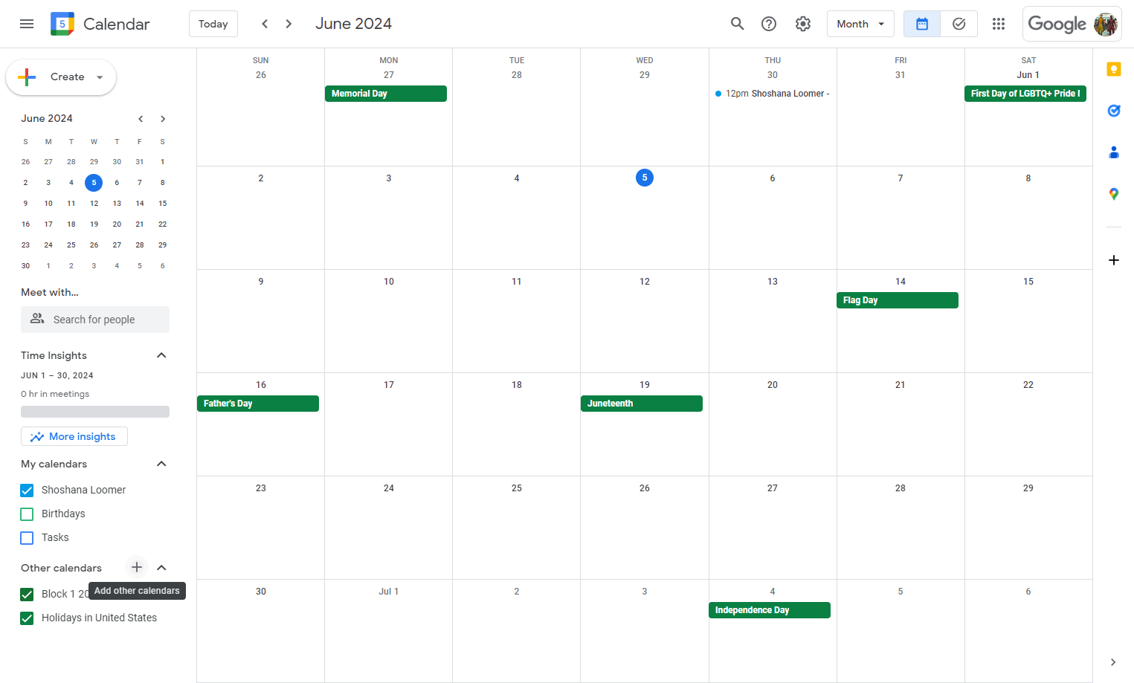Image resolution: width=1134 pixels, height=683 pixels.
Task: Select day 5 in the main grid
Action: 645,178
